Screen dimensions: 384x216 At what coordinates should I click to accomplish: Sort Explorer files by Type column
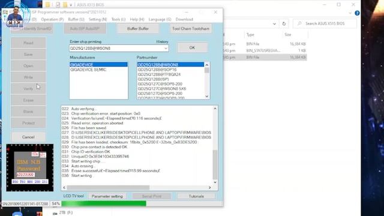[x=263, y=35]
